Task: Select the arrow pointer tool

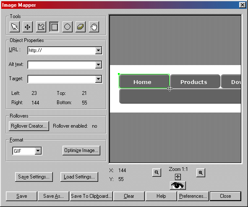Action: click(15, 27)
